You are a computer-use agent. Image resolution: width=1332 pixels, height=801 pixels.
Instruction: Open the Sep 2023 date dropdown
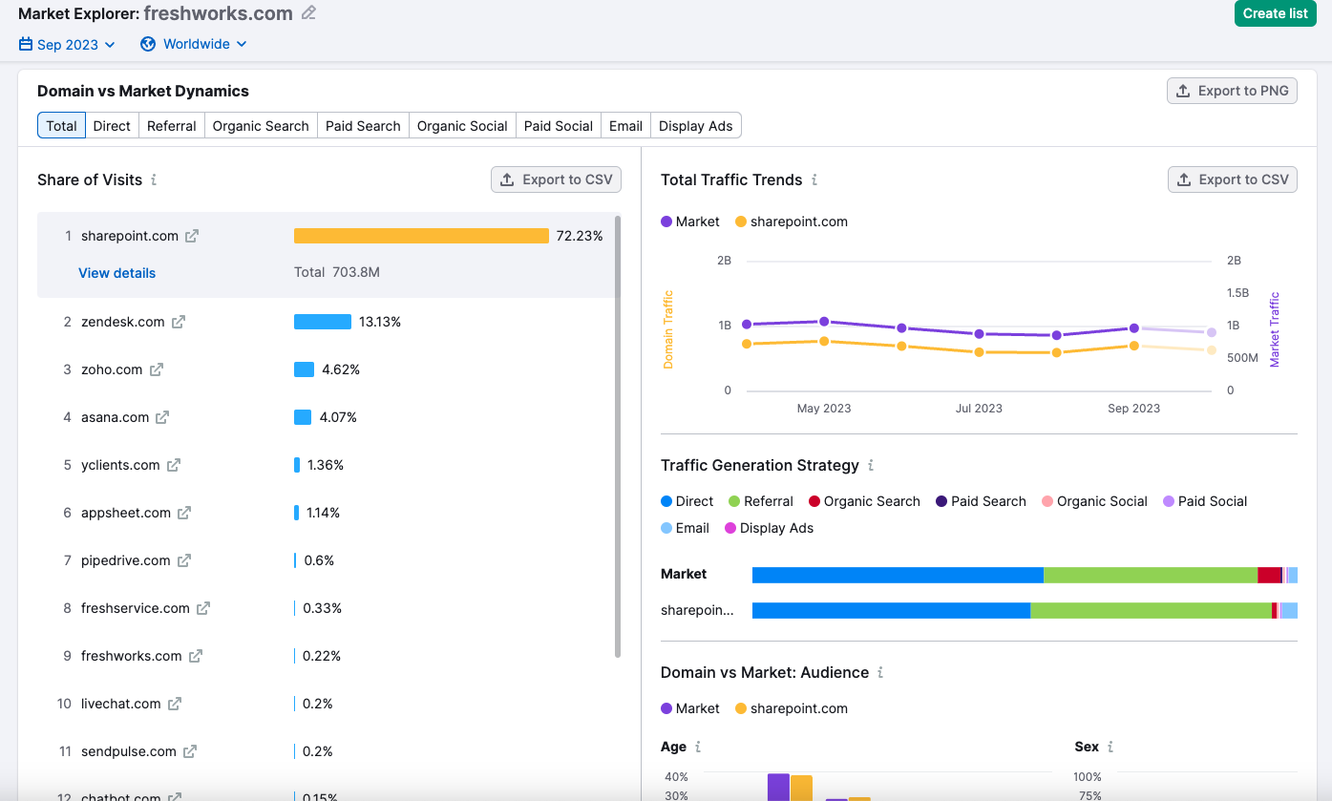point(67,44)
